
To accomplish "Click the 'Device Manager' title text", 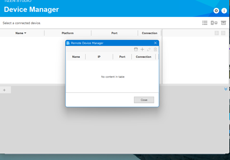I will pyautogui.click(x=32, y=10).
